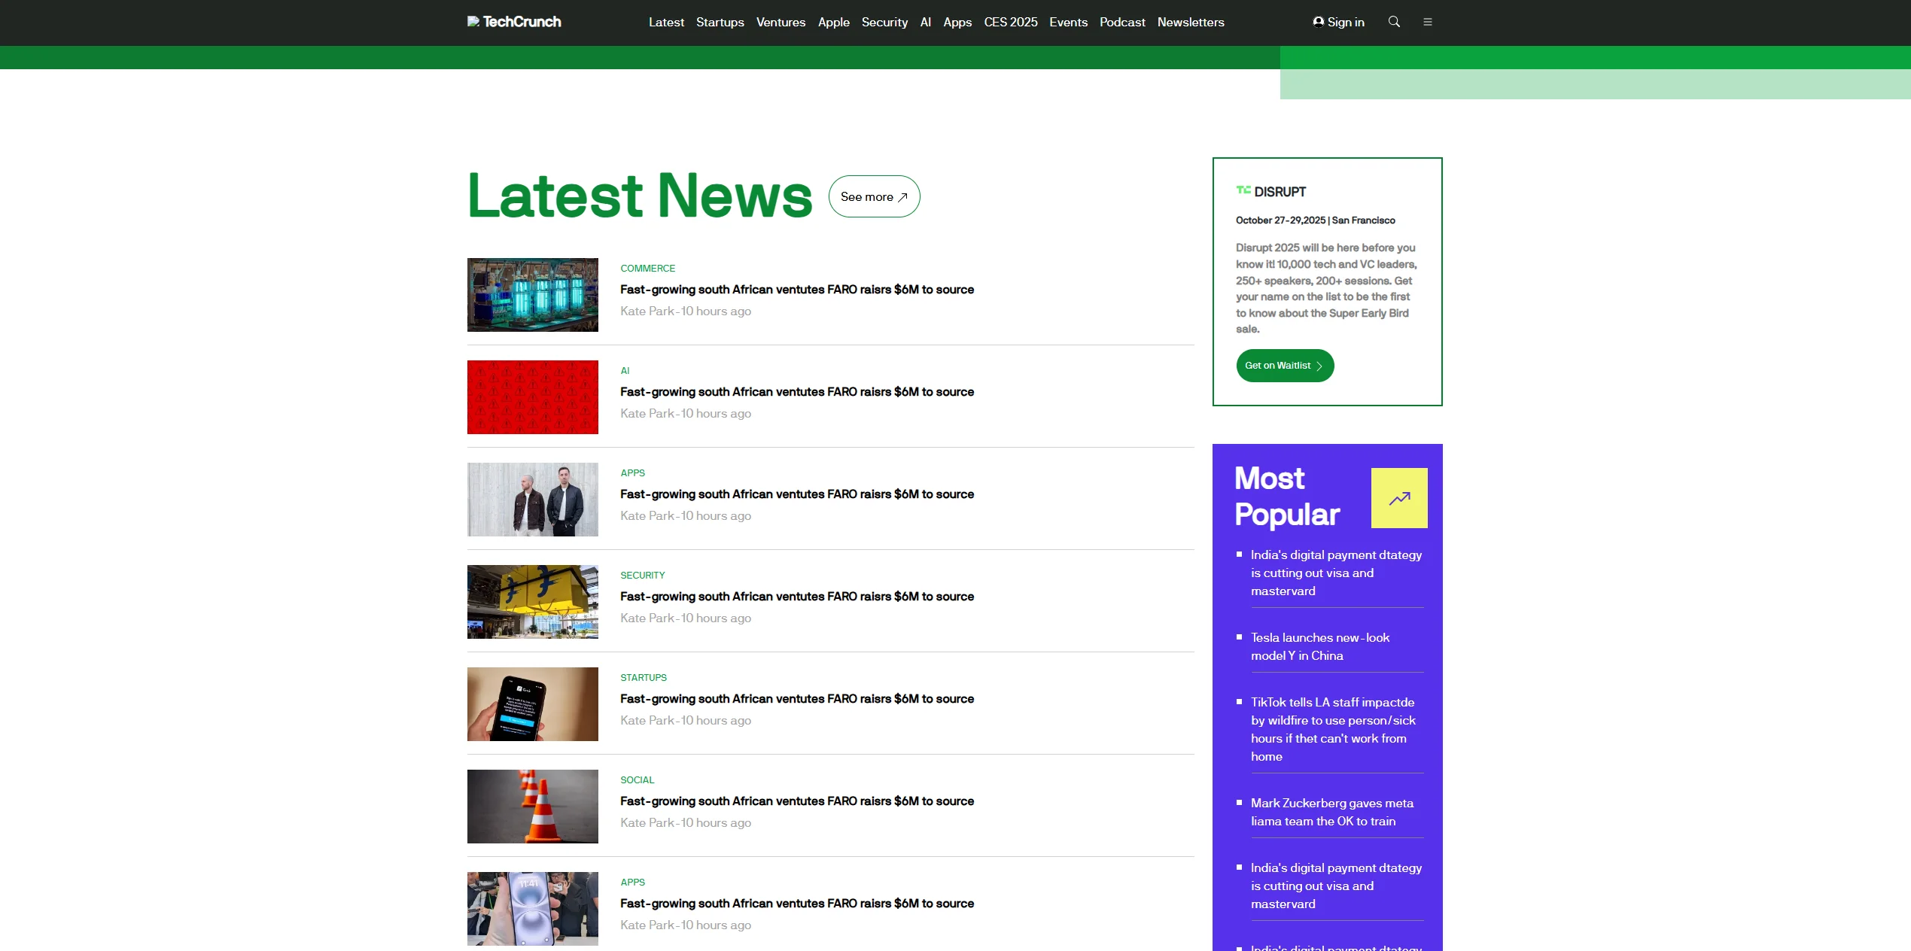Open the Startups menu item

coord(720,22)
